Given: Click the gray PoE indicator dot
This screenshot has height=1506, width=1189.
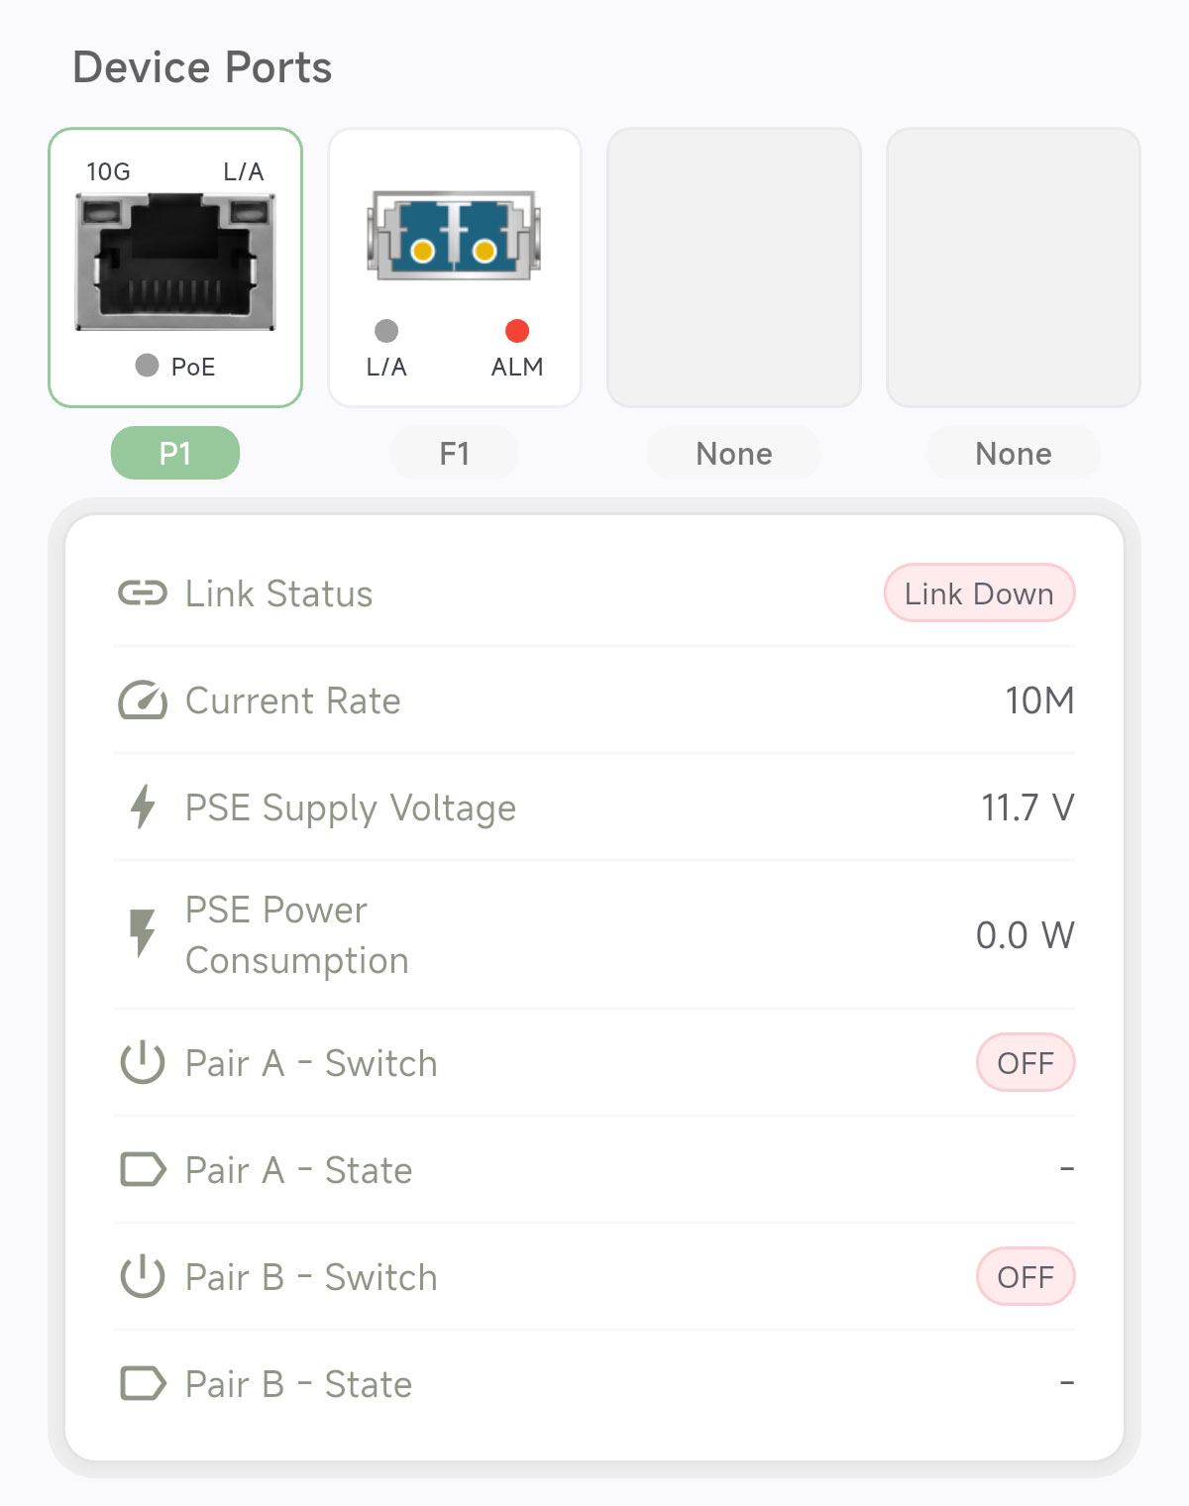Looking at the screenshot, I should pos(147,366).
